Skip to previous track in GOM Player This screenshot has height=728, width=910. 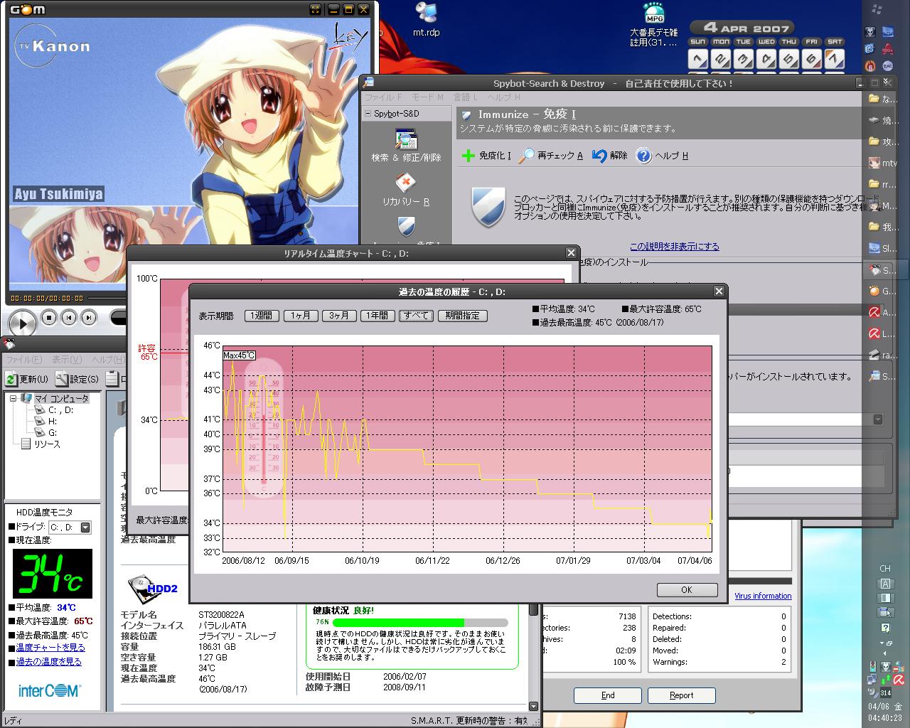pyautogui.click(x=68, y=318)
